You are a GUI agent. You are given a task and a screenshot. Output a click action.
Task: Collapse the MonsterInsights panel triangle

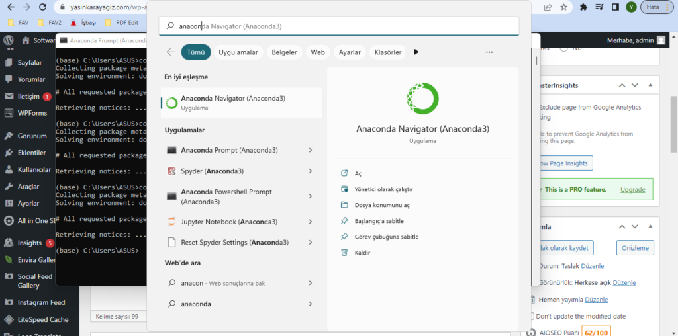coord(650,85)
